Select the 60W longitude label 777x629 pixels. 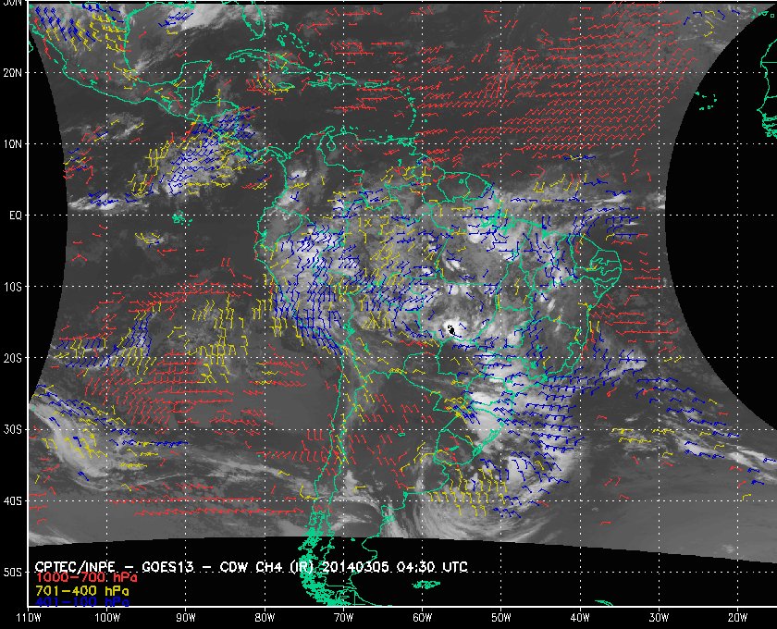point(422,617)
